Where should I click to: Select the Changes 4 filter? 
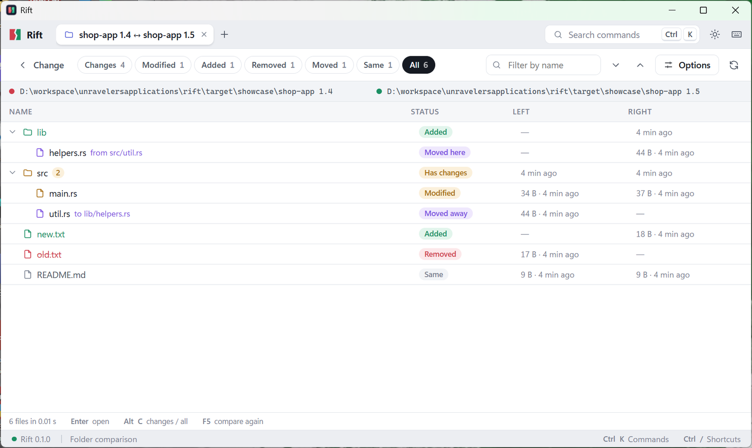click(x=105, y=65)
